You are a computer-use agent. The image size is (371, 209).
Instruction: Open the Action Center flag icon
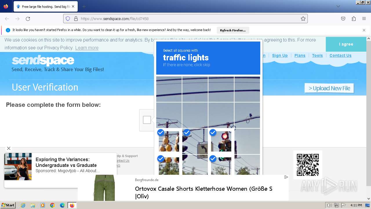click(x=344, y=205)
